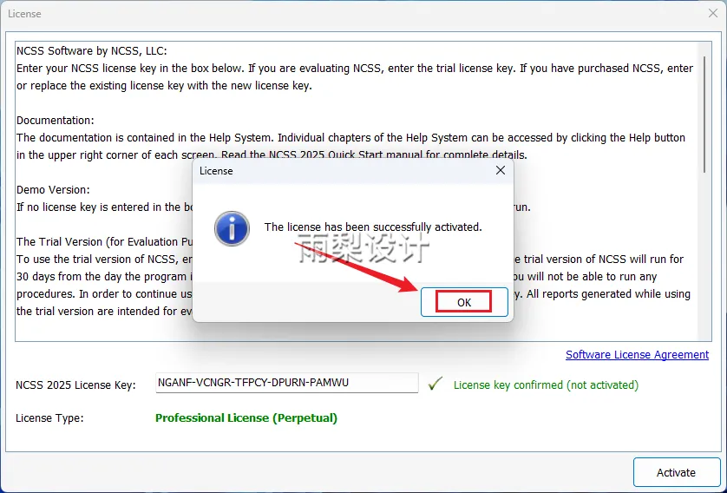Screen dimensions: 727x493
Task: Click 'NCSS Software by NCSS, LLC:' line
Action: (92, 50)
